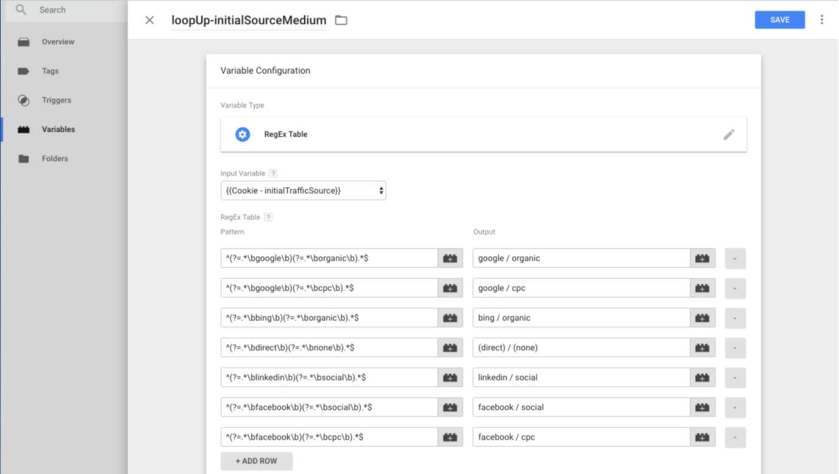The width and height of the screenshot is (839, 474).
Task: Insert variable in (direct) / (none) output
Action: (x=703, y=347)
